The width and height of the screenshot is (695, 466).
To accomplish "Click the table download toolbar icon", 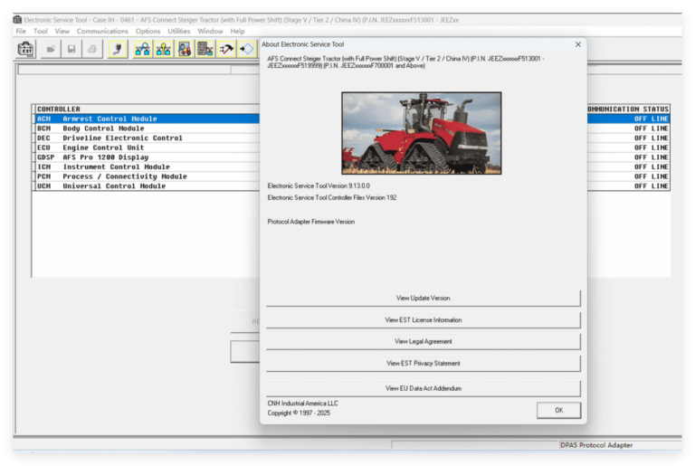I will (205, 49).
